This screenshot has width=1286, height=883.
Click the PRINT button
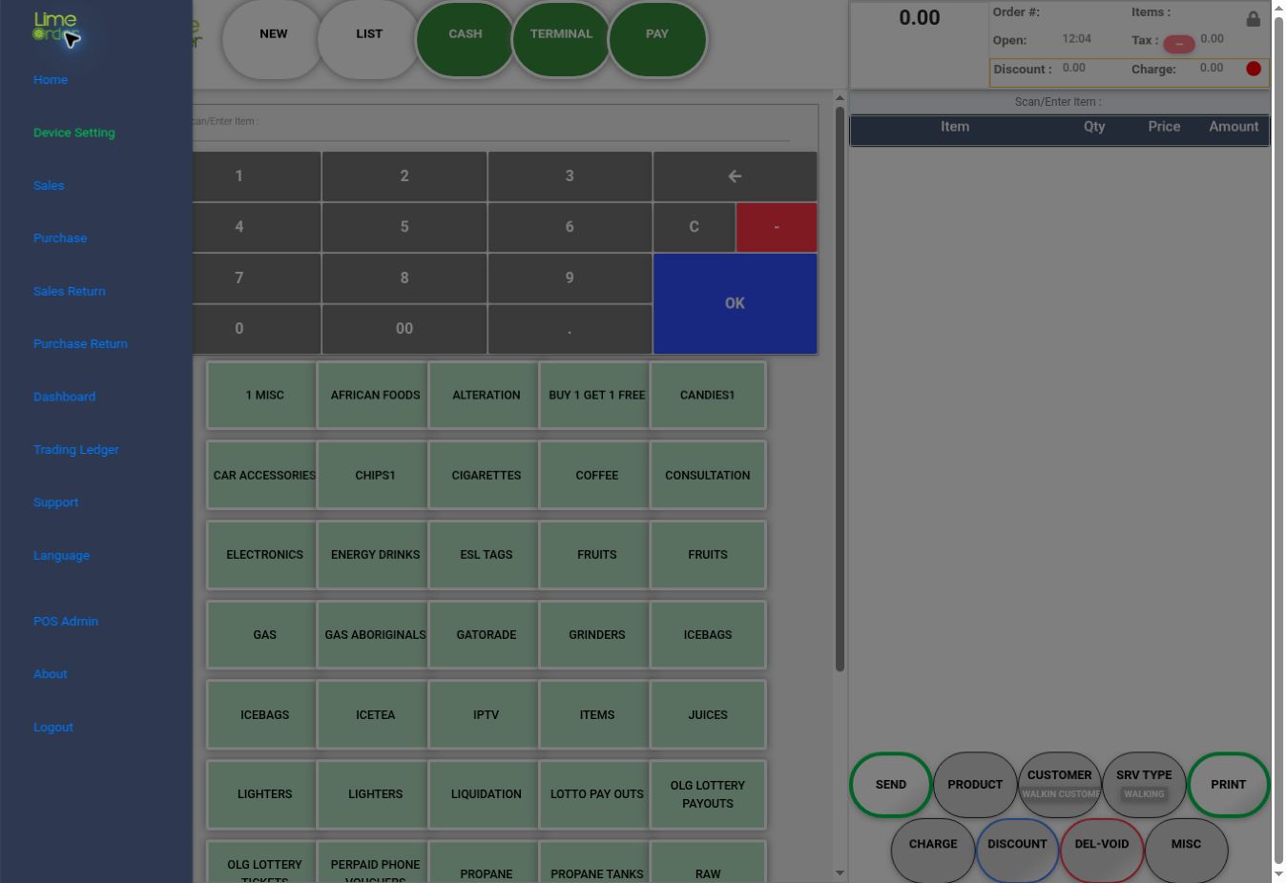point(1229,785)
